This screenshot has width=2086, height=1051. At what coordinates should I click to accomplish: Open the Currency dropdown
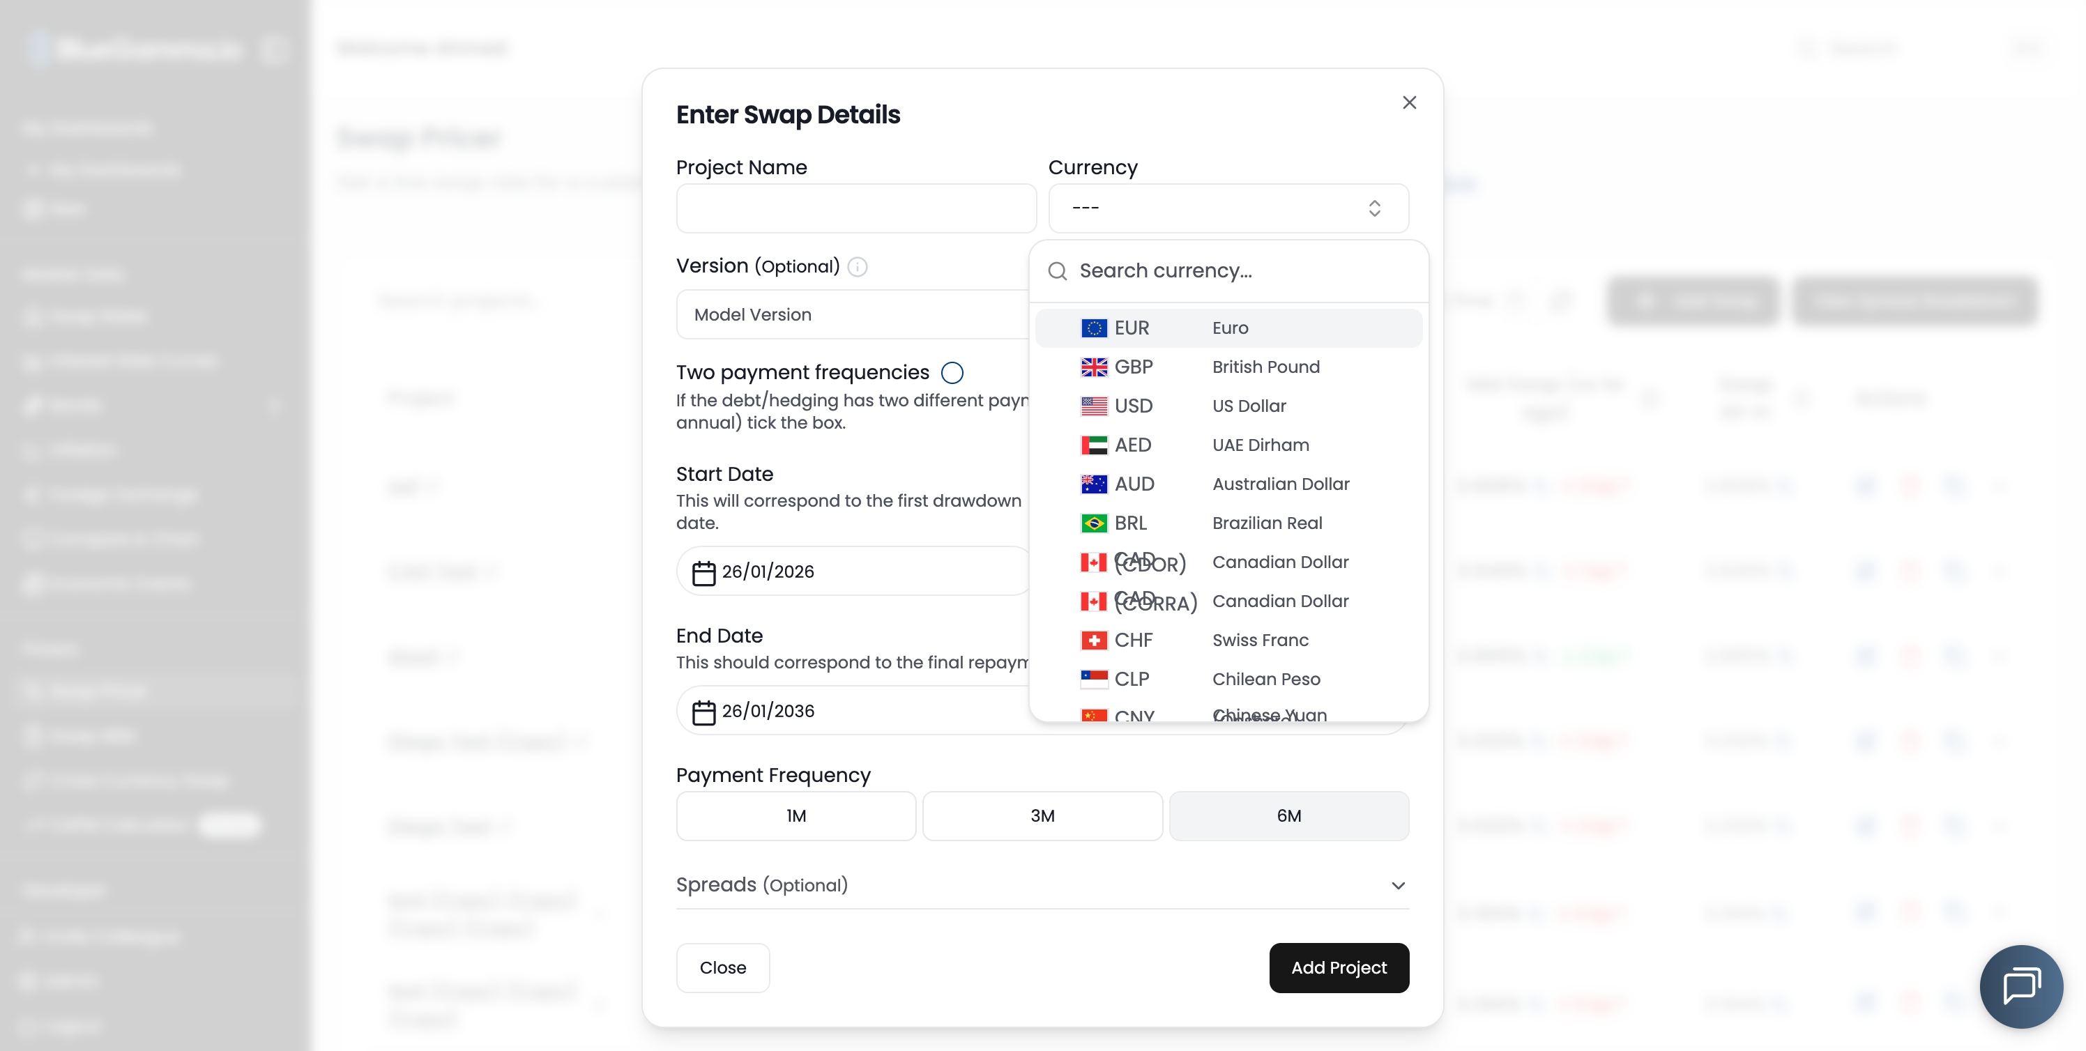1228,208
